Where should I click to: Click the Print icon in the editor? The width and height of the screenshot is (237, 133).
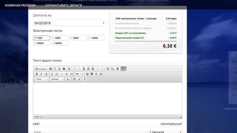pos(64,69)
